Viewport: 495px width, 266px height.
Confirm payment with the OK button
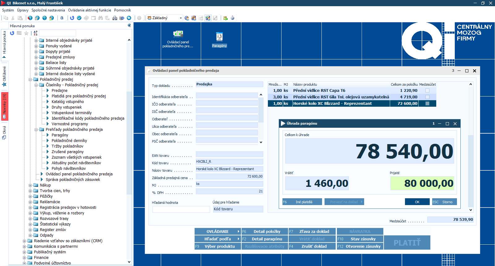[417, 202]
